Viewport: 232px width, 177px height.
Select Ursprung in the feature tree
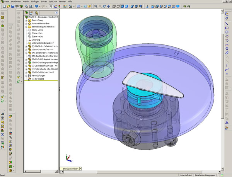point(36,40)
